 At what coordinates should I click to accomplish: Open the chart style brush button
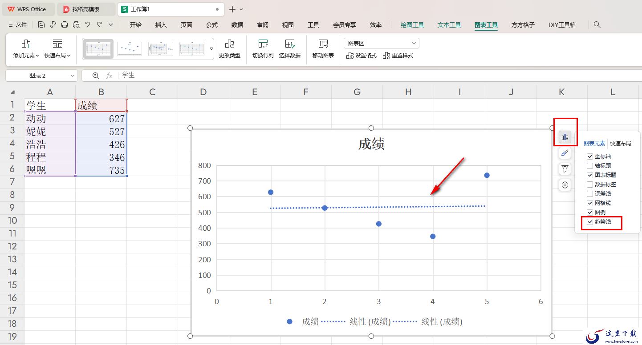(x=565, y=153)
